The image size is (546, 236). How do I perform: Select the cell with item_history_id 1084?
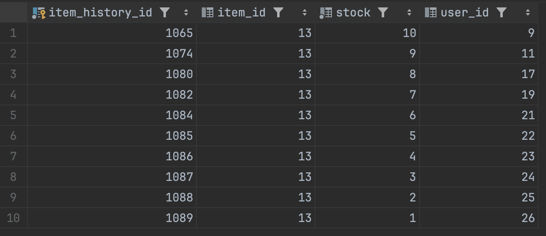click(112, 115)
